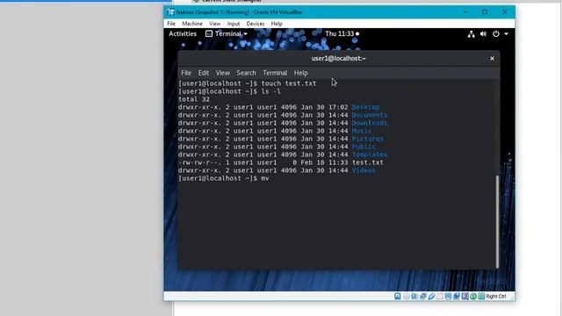The image size is (562, 316).
Task: Click the USB devices indicator in VirtualBox status bar
Action: (431, 296)
